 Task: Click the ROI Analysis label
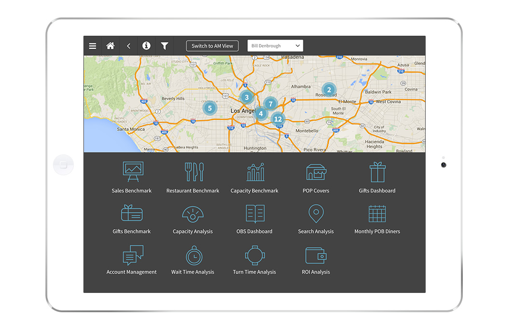(x=316, y=272)
